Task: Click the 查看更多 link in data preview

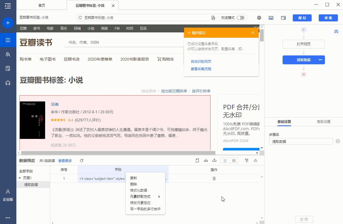Action: click(x=65, y=161)
